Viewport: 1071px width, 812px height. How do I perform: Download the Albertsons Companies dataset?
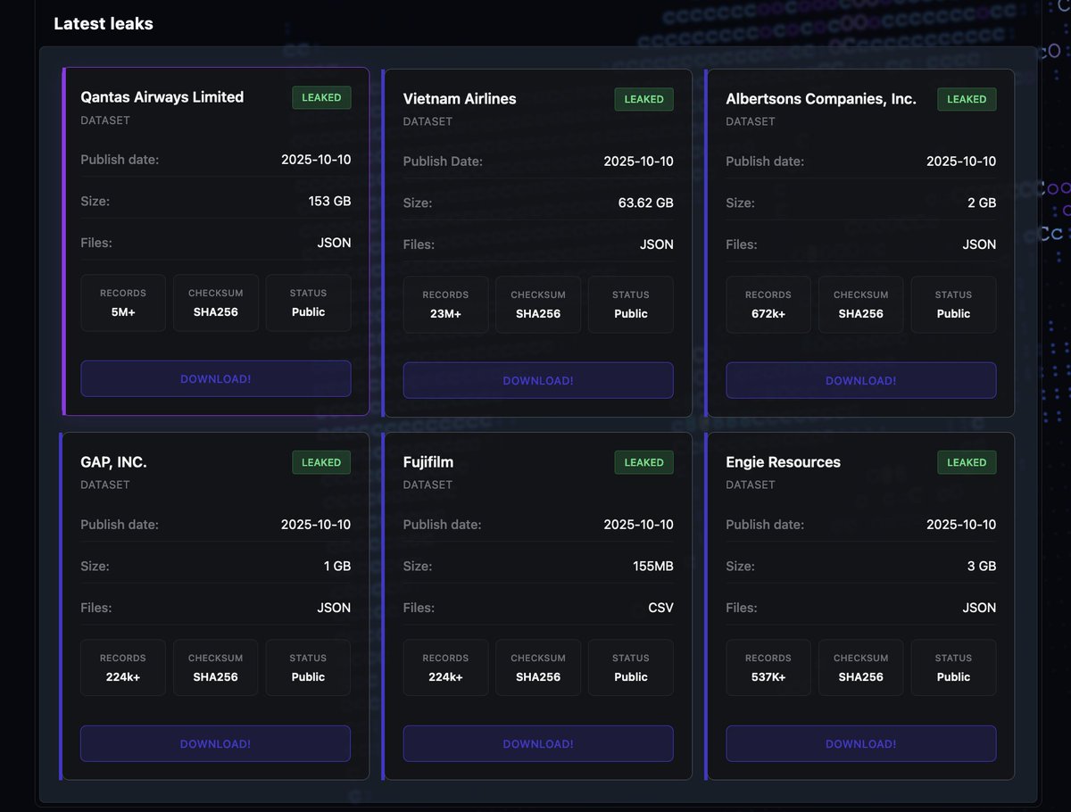coord(860,380)
